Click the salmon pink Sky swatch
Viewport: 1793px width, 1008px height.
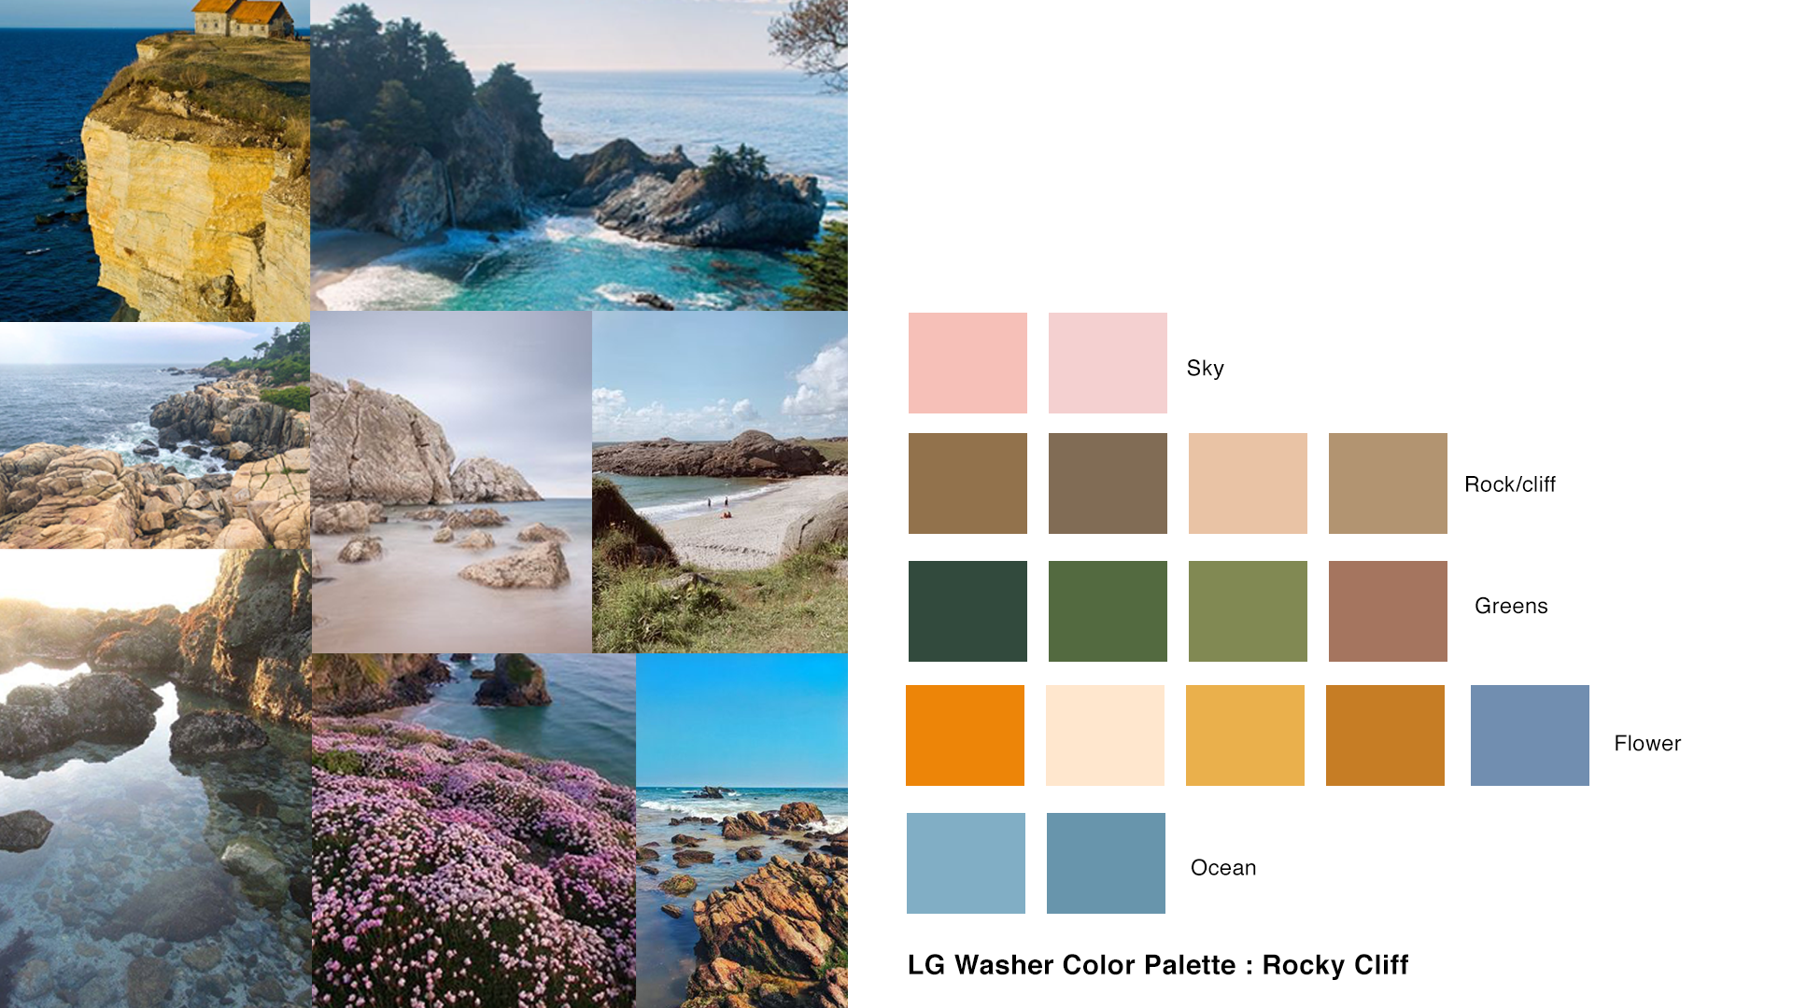[967, 363]
